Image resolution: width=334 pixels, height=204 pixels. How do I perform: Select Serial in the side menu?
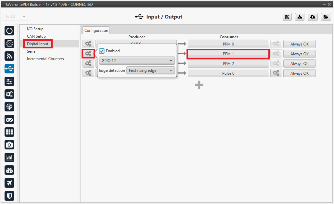click(32, 51)
